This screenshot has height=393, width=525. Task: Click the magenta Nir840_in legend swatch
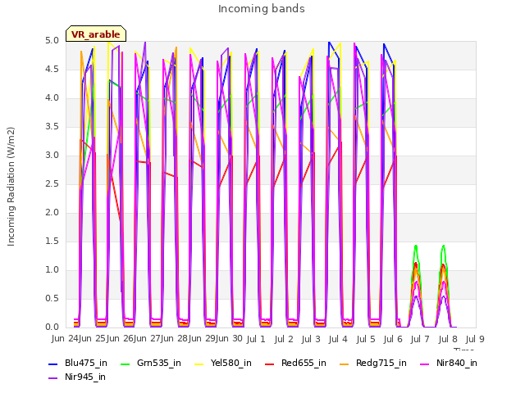(425, 364)
